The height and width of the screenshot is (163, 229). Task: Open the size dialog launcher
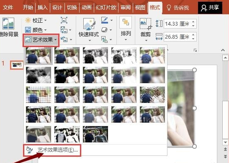(x=195, y=50)
